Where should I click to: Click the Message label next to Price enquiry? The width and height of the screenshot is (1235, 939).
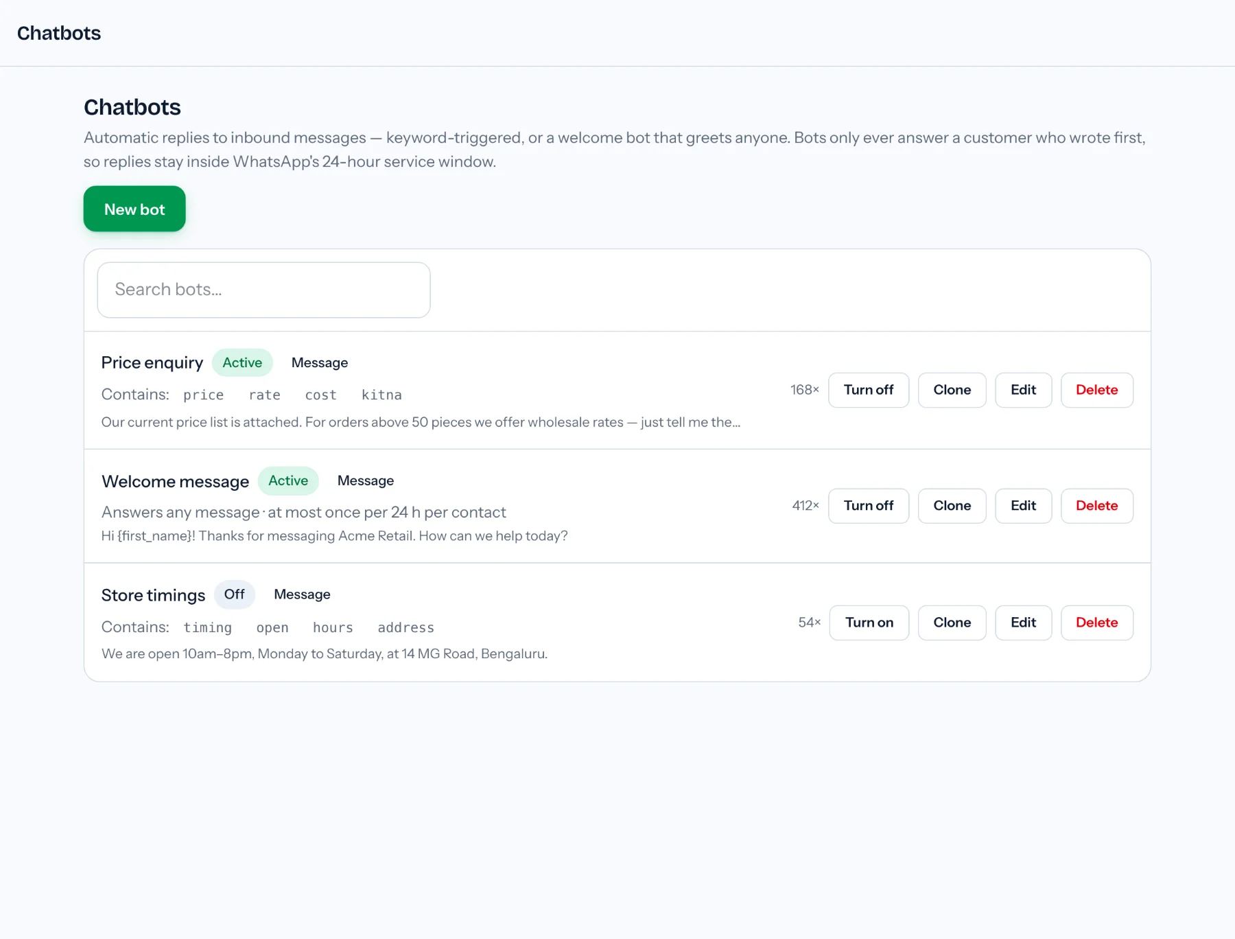[320, 362]
